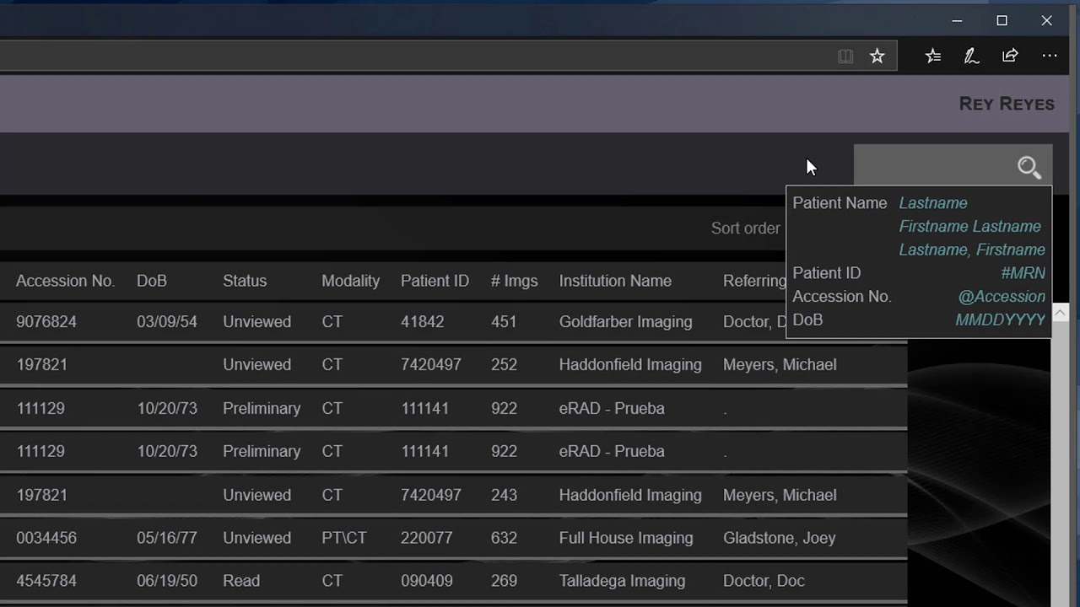
Task: Sort by Accession No. column header
Action: click(65, 281)
